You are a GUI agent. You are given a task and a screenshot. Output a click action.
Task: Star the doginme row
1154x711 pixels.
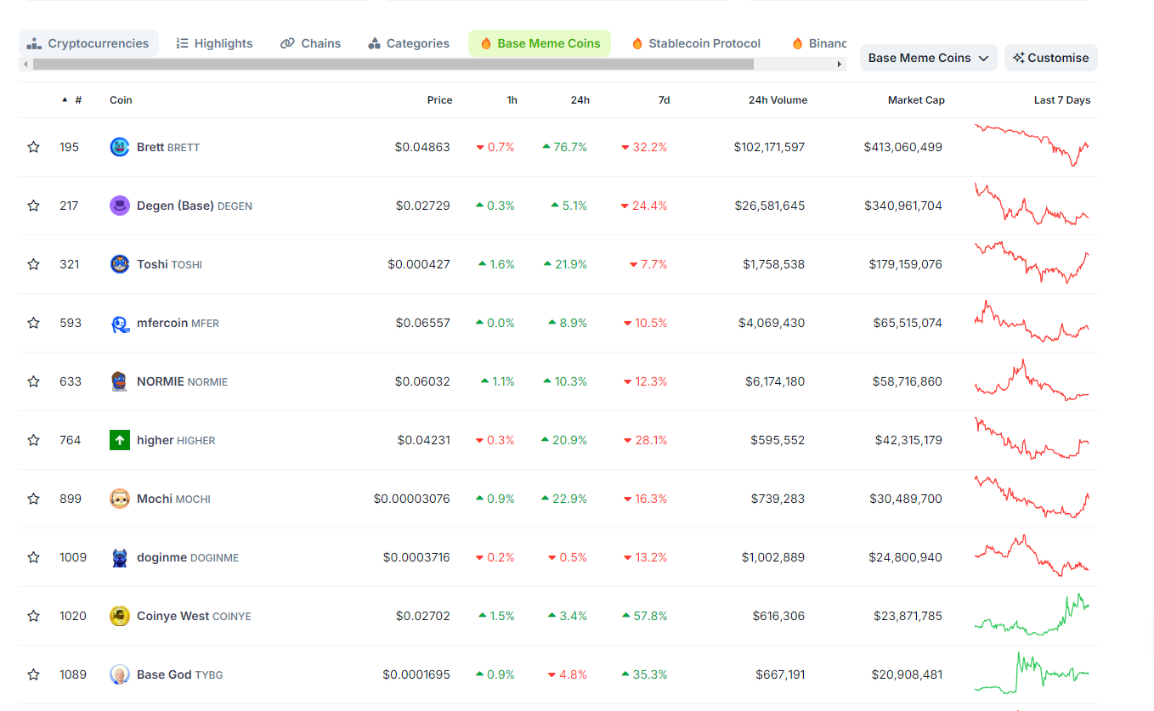[33, 557]
